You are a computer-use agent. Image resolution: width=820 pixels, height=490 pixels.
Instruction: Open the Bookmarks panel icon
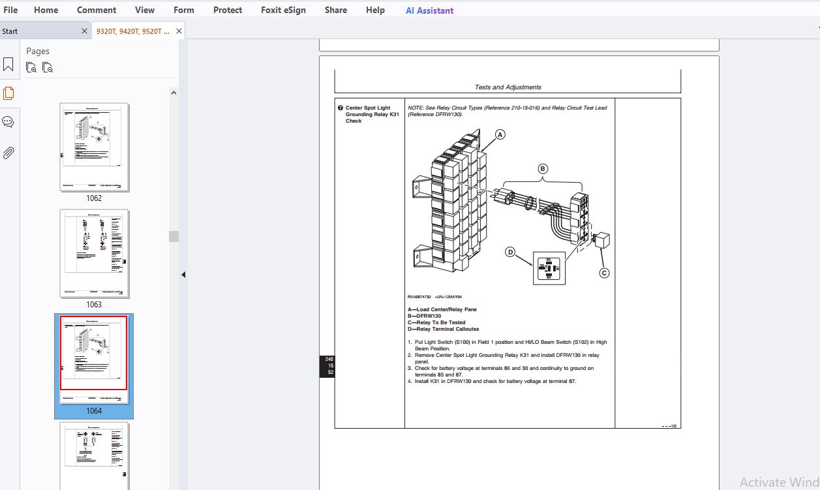8,65
